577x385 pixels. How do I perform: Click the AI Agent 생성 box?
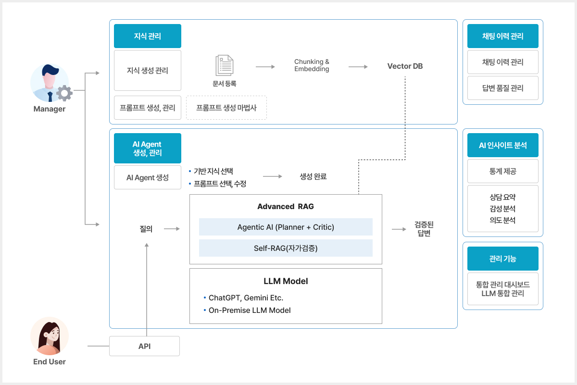(x=148, y=178)
